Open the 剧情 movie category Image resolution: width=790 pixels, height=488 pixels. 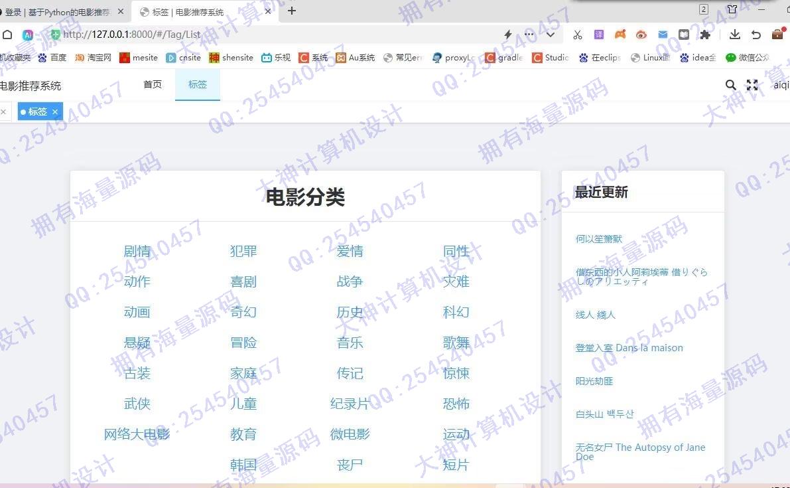137,251
